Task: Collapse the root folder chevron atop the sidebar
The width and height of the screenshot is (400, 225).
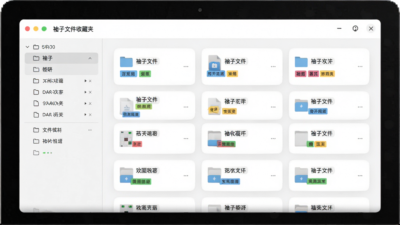Action: click(x=27, y=47)
